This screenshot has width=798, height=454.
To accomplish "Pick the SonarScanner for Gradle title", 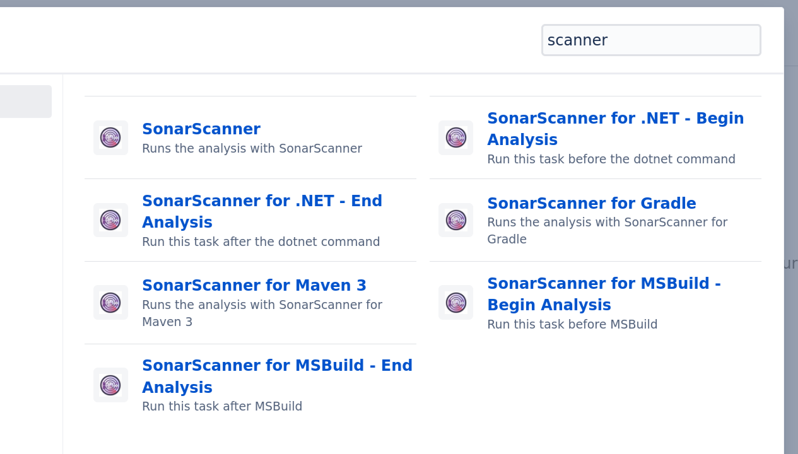I will pyautogui.click(x=591, y=204).
